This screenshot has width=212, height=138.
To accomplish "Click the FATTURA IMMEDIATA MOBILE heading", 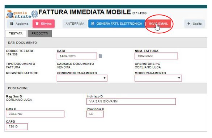I will tap(85, 12).
